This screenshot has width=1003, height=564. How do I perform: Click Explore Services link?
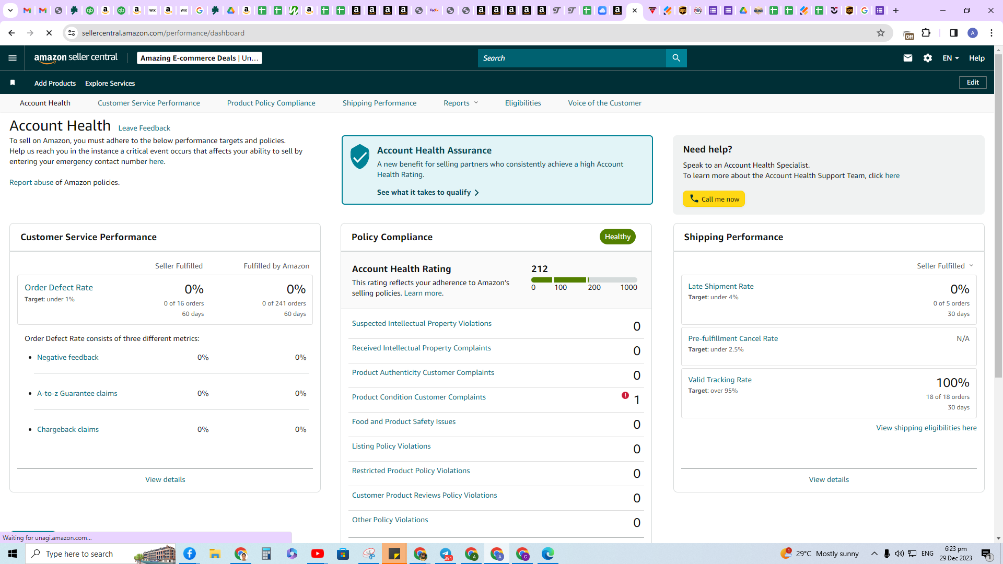click(x=110, y=83)
